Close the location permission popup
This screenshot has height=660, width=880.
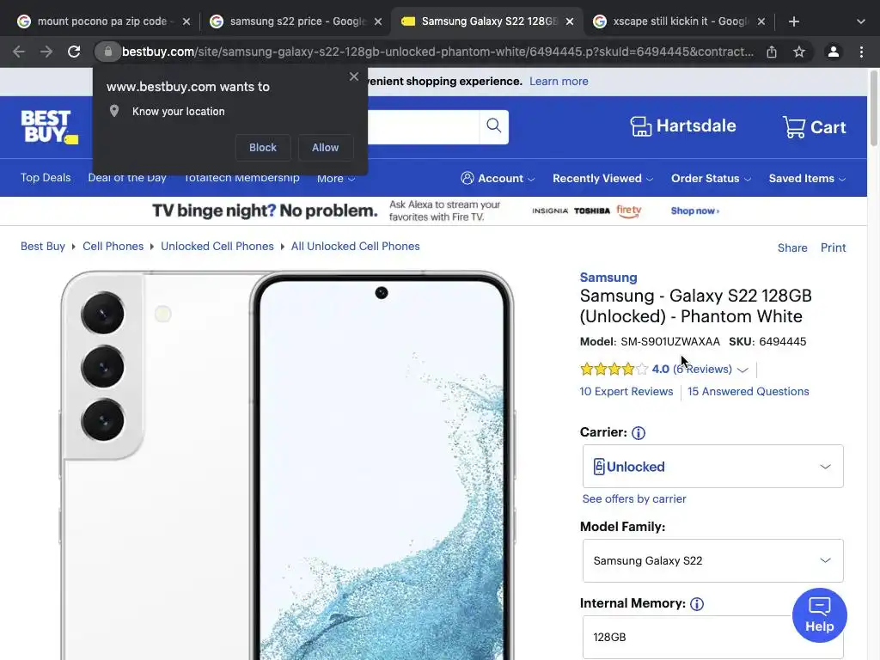click(x=353, y=76)
